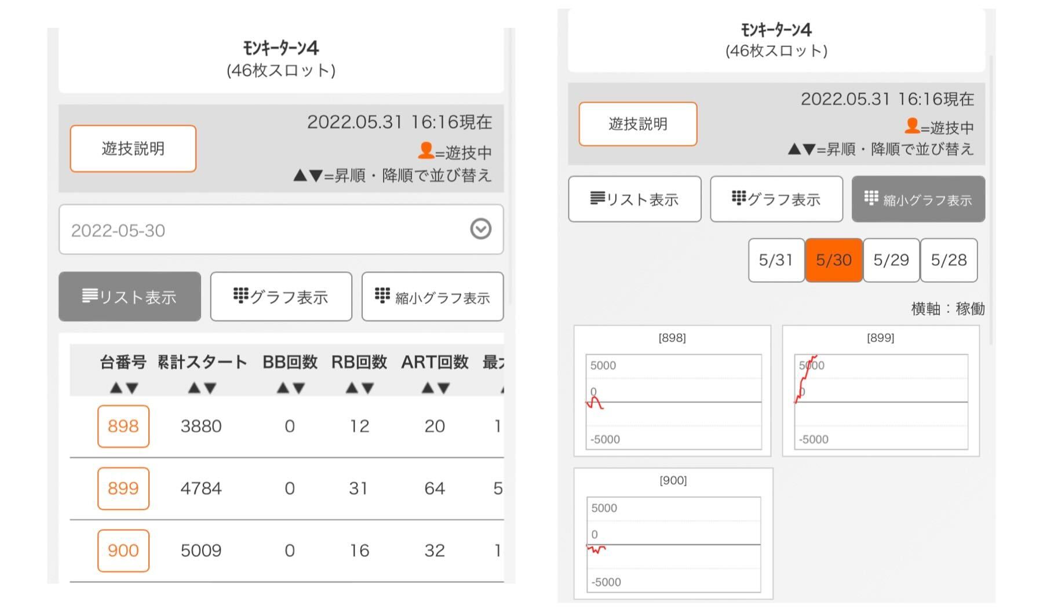The image size is (1043, 613).
Task: Click the BB回数 column header
Action: (290, 362)
